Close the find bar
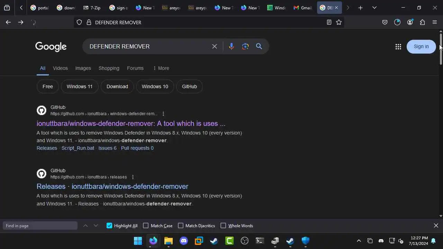This screenshot has height=249, width=443. [x=436, y=225]
